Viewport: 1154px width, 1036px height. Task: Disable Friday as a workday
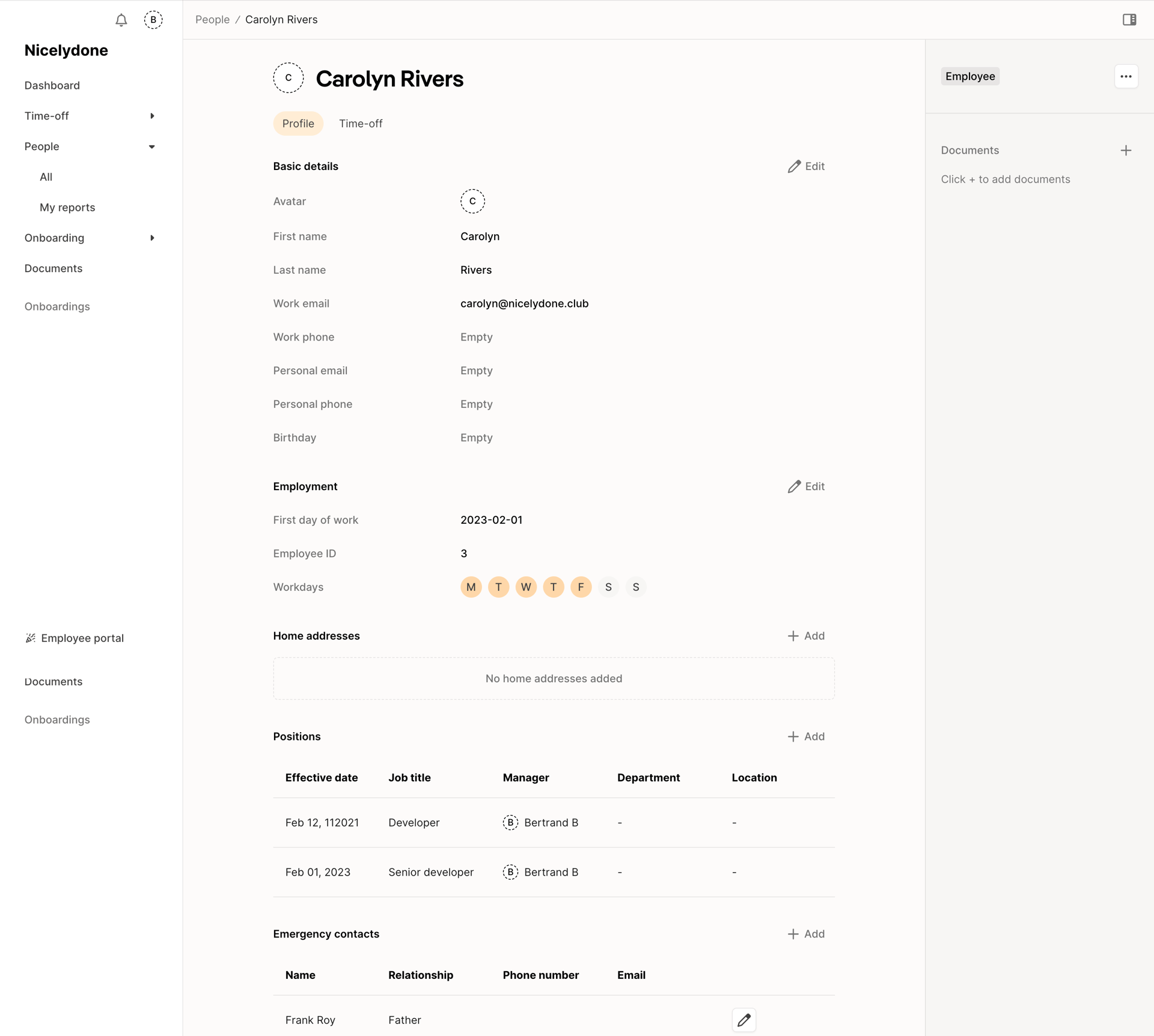click(x=581, y=587)
